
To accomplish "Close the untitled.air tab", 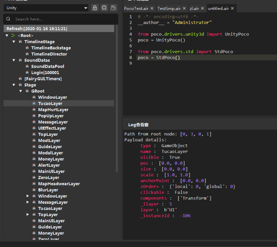I will [x=232, y=8].
